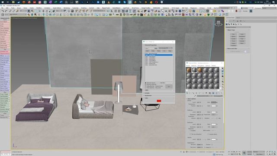The height and width of the screenshot is (156, 277).
Task: Select the second radio option in script dialog
Action: (x=146, y=84)
